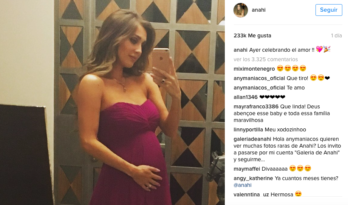Follow the account with Seguir button
This screenshot has height=205, width=348.
click(x=329, y=10)
